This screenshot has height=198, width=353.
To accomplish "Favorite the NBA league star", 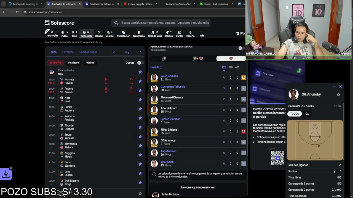I will coord(140,72).
